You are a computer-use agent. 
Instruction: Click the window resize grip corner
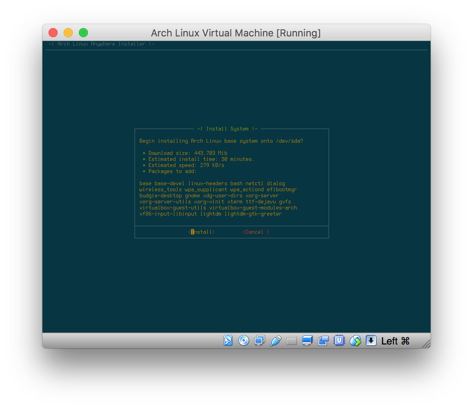tap(426, 343)
